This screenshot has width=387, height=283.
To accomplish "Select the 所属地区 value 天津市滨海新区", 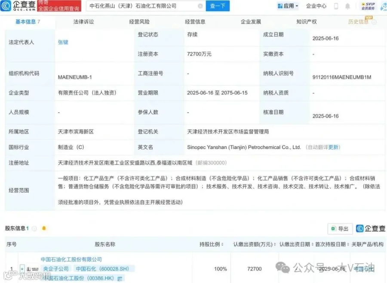I will tap(76, 132).
